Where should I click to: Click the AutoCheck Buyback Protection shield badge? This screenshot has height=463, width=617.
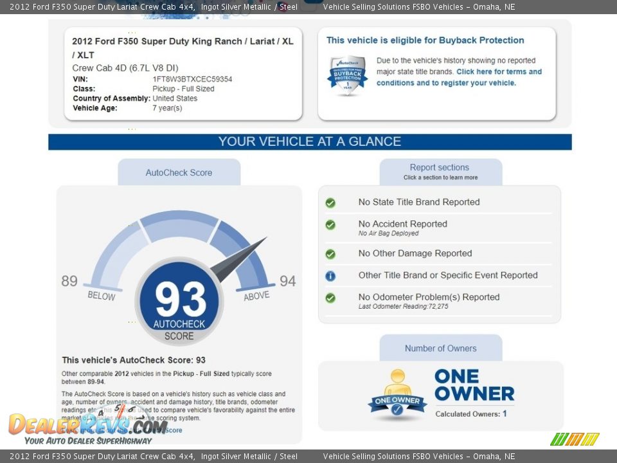347,75
